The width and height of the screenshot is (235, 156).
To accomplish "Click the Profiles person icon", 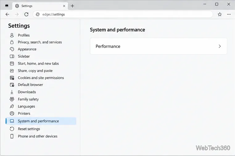I will (12, 35).
